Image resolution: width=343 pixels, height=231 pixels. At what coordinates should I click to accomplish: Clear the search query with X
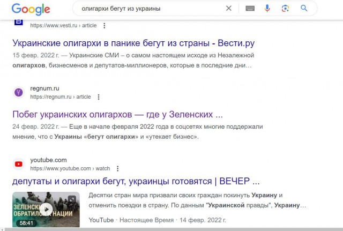[229, 9]
